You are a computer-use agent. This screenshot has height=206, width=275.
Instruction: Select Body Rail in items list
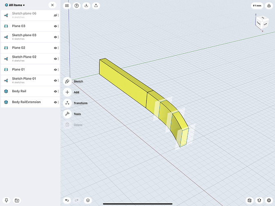point(30,91)
